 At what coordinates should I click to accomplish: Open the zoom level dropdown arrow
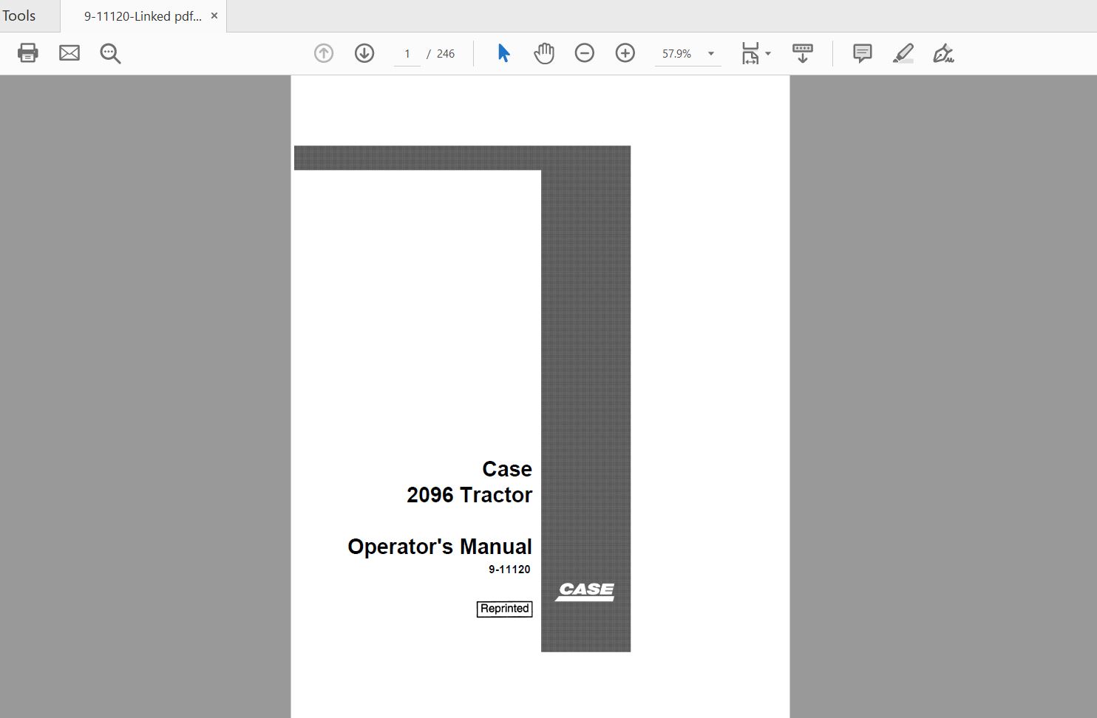(x=711, y=54)
